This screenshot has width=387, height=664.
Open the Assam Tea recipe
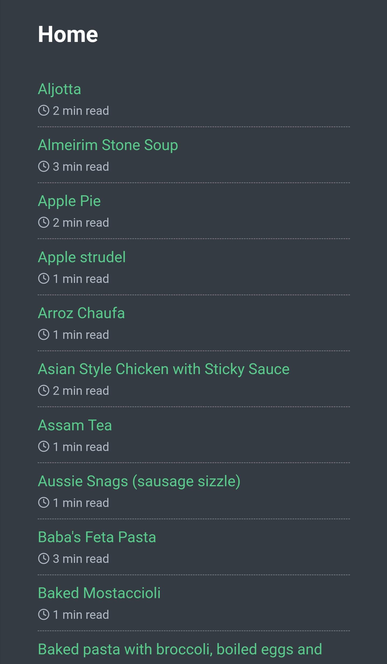75,425
